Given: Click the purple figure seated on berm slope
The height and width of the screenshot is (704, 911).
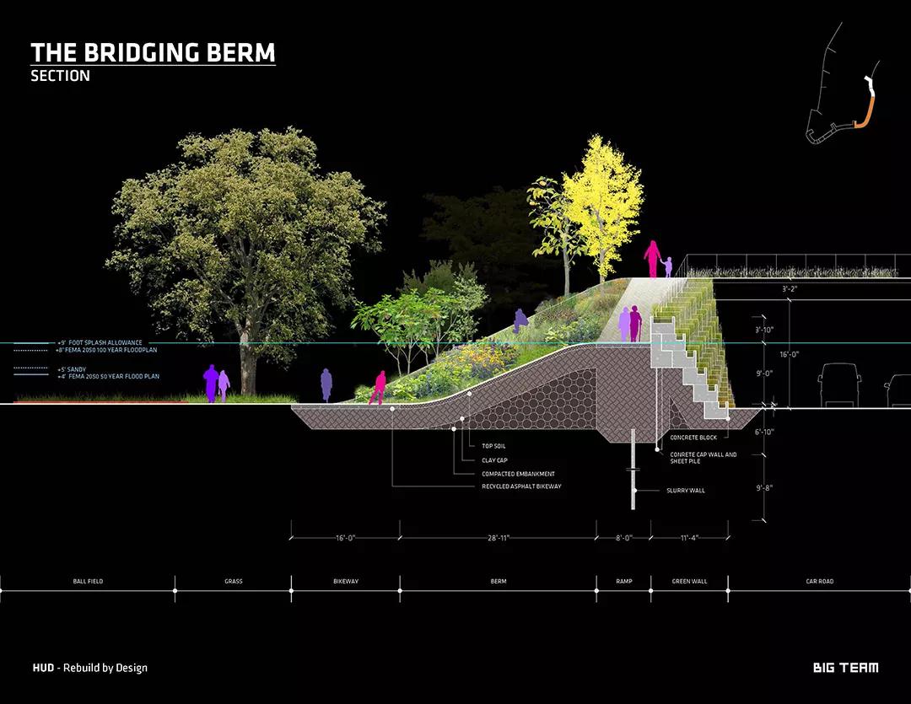Looking at the screenshot, I should click(520, 320).
